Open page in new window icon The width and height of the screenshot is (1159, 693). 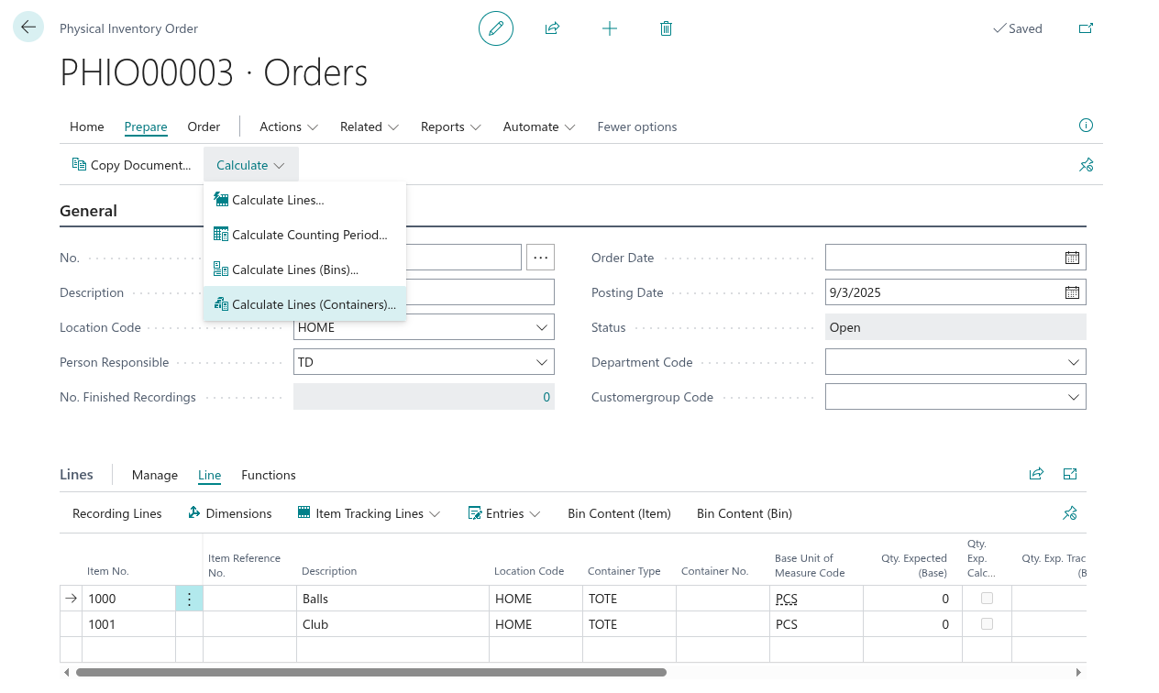(x=1086, y=28)
